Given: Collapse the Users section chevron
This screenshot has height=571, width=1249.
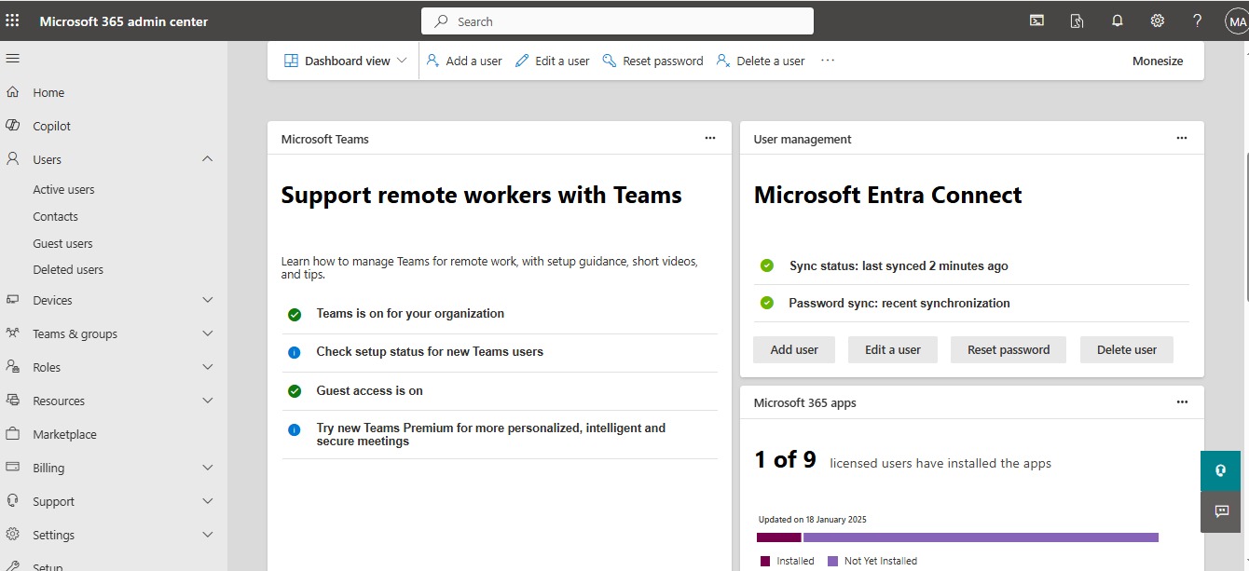Looking at the screenshot, I should point(208,159).
